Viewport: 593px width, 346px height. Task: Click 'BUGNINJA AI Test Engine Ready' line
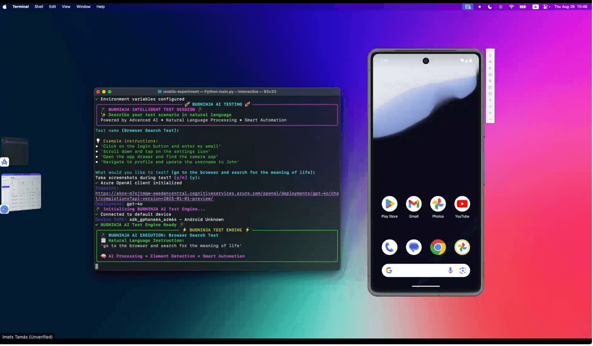click(139, 225)
